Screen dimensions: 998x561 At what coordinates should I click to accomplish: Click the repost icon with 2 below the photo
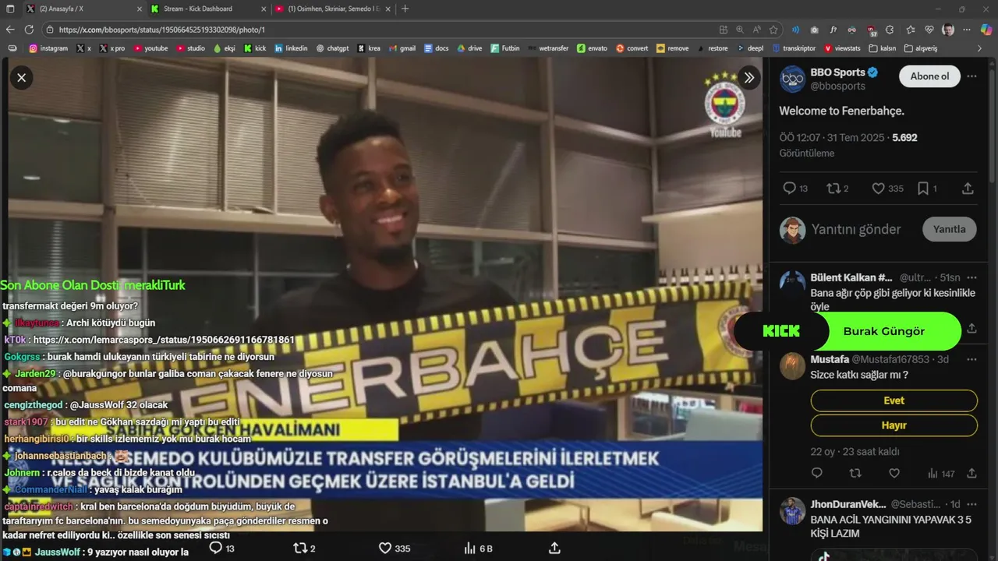(x=304, y=549)
